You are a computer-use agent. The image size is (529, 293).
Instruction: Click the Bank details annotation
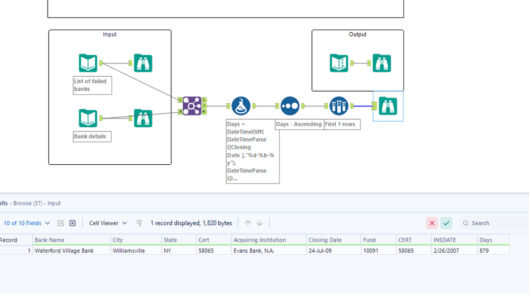click(92, 136)
